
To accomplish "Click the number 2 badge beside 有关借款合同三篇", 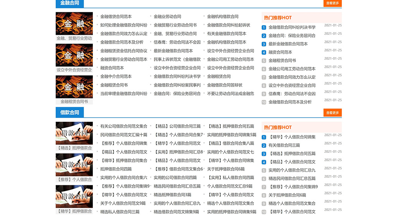I will [x=264, y=146].
